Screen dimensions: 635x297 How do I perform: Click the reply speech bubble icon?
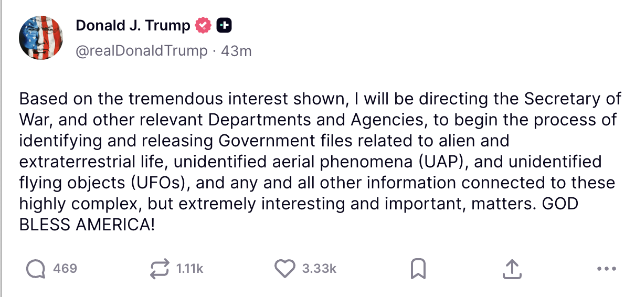tap(36, 269)
